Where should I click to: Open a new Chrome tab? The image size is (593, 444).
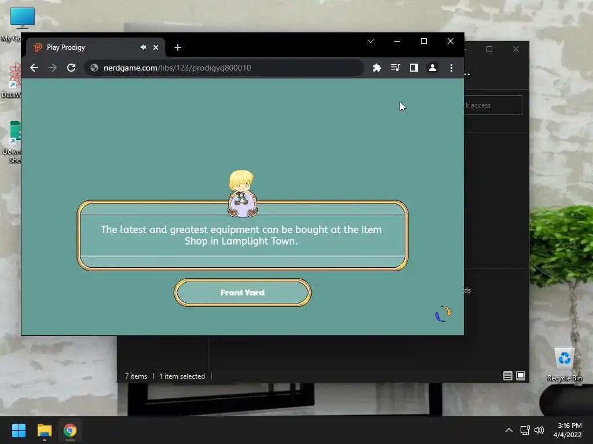click(x=178, y=47)
